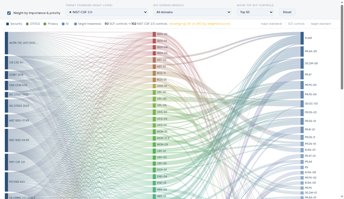
Task: Select the NIST 800-171 R3 node
Action: tap(6, 121)
